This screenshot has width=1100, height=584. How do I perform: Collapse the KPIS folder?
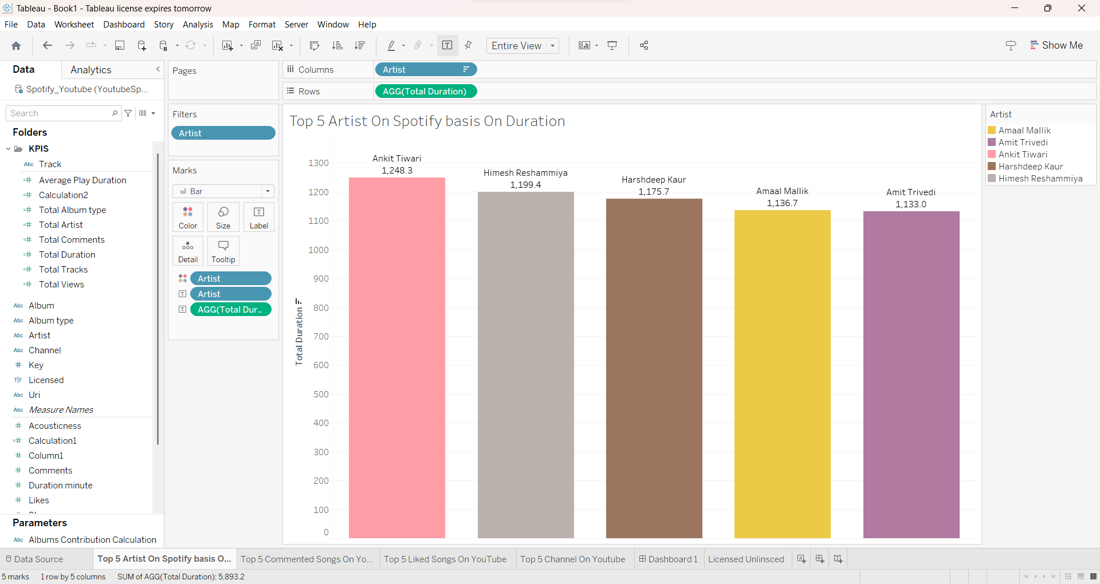click(8, 148)
